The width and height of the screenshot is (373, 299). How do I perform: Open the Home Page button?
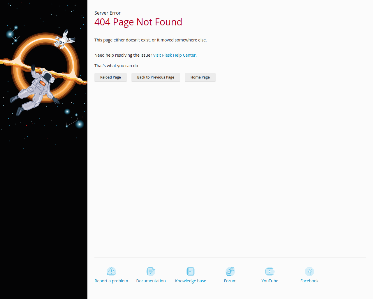click(200, 77)
